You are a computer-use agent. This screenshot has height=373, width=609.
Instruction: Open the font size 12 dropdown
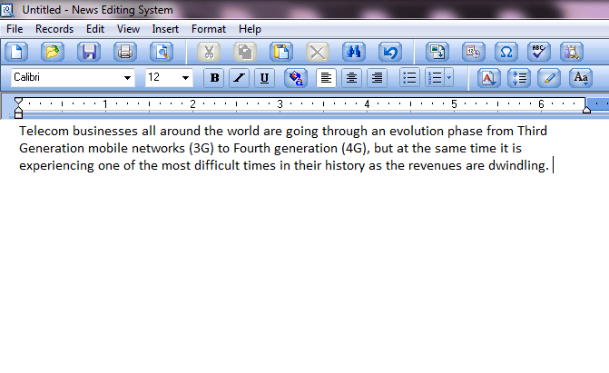coord(185,78)
